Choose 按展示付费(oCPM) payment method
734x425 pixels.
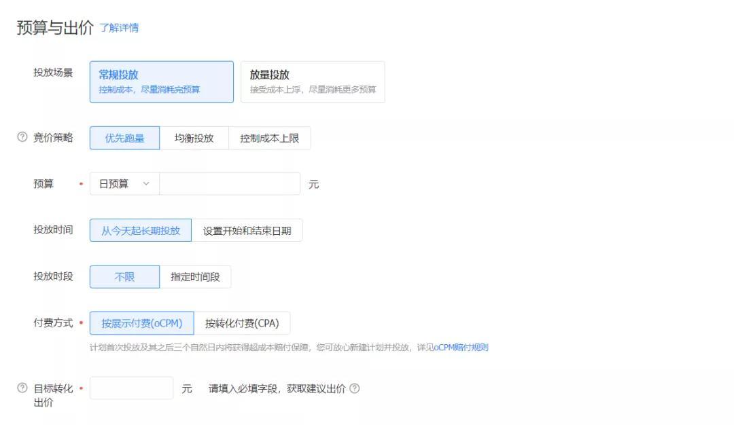[x=142, y=323]
